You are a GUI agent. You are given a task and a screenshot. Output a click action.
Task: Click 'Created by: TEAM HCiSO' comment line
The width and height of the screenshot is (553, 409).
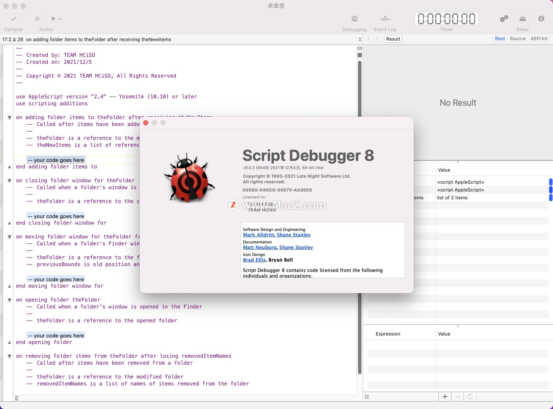[x=56, y=55]
